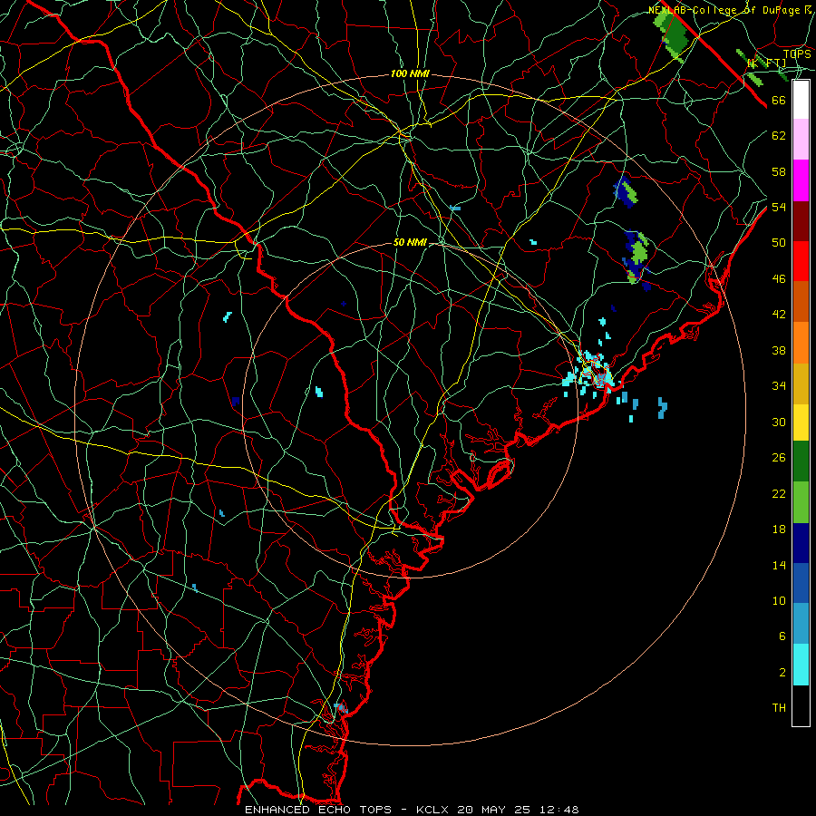Click the '100 NMI' range ring label
816x816 pixels.
[410, 74]
